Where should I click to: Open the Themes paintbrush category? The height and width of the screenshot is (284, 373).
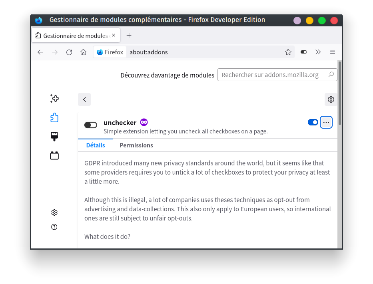tap(54, 137)
